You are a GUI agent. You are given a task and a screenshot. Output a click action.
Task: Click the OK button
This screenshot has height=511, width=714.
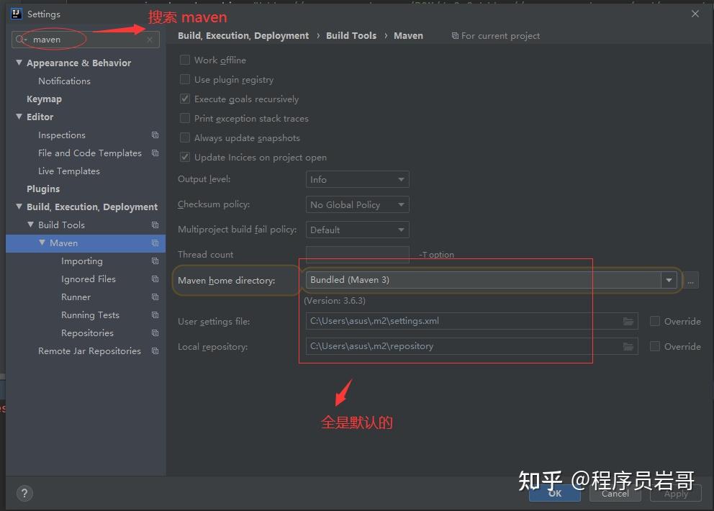(554, 493)
